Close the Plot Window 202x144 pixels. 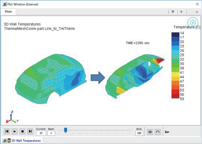tap(197, 4)
